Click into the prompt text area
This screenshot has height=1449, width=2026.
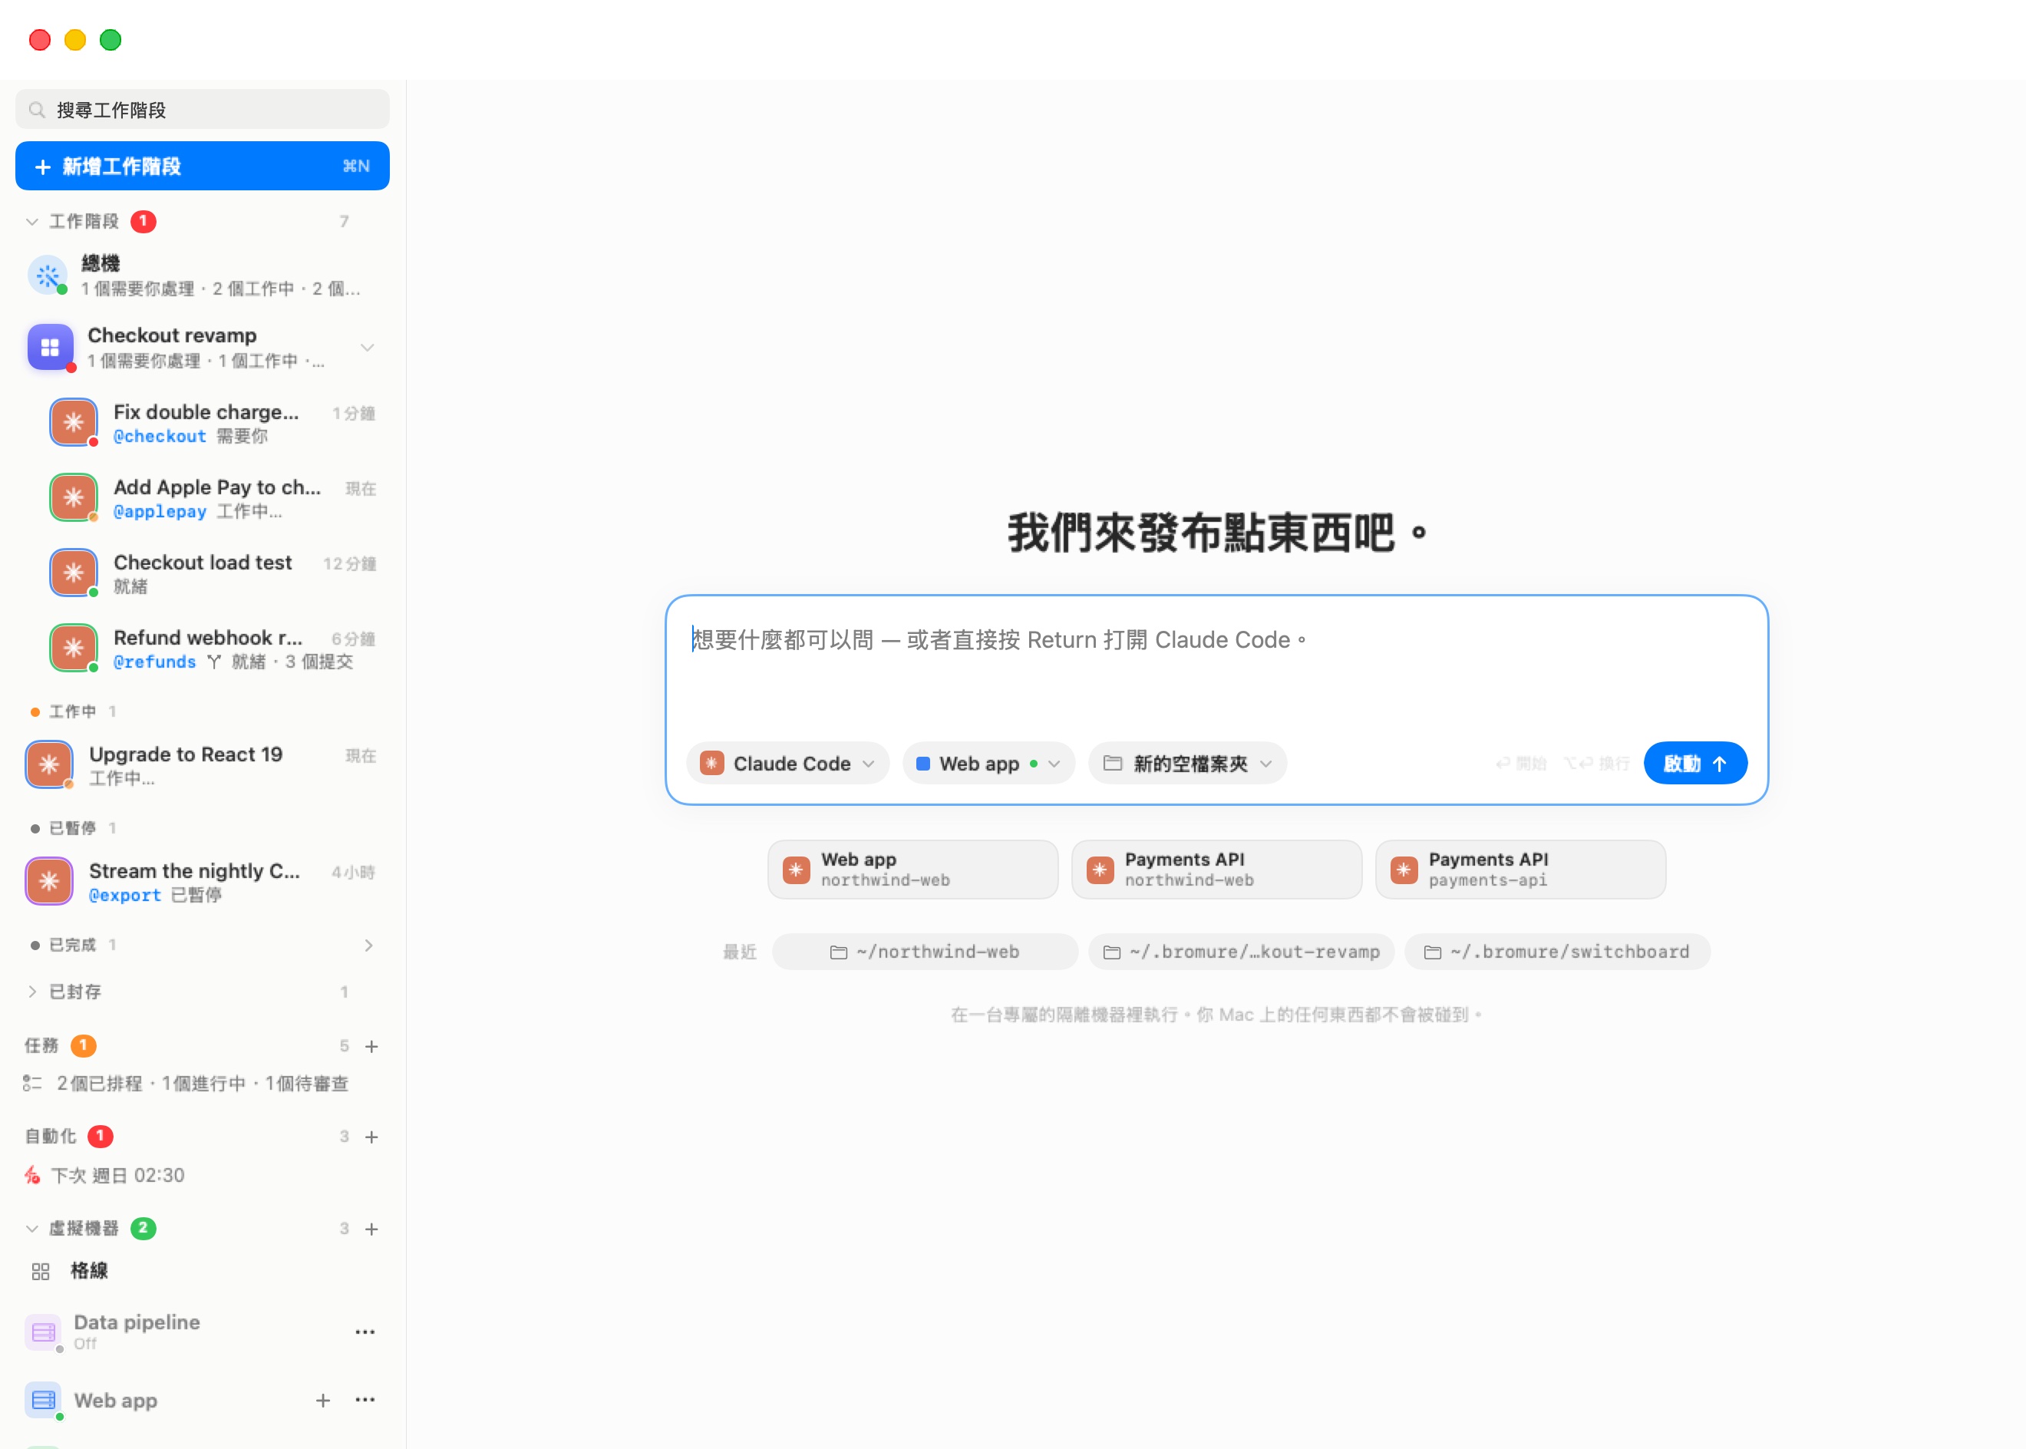(1217, 665)
